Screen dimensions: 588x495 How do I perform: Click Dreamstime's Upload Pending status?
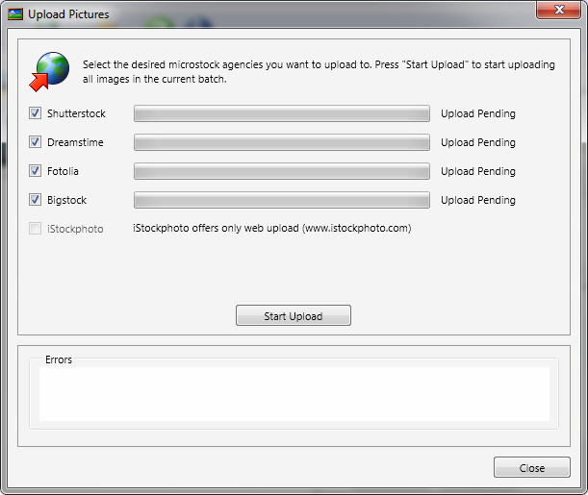point(478,142)
